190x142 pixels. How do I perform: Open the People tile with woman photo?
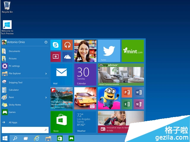coord(85,51)
